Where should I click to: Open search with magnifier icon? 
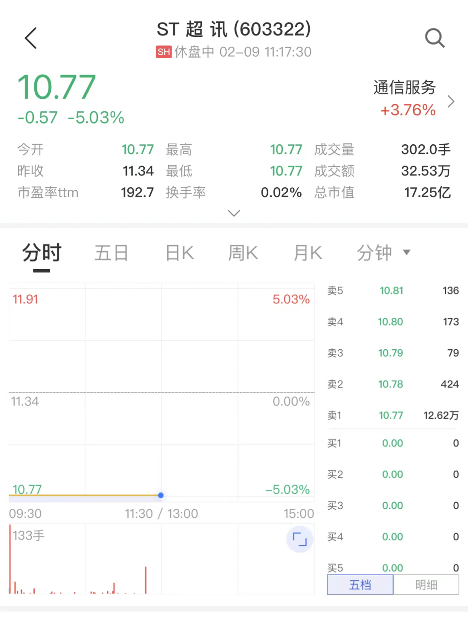(x=435, y=38)
